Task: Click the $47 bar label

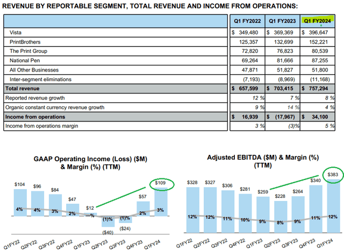Action: (72, 199)
